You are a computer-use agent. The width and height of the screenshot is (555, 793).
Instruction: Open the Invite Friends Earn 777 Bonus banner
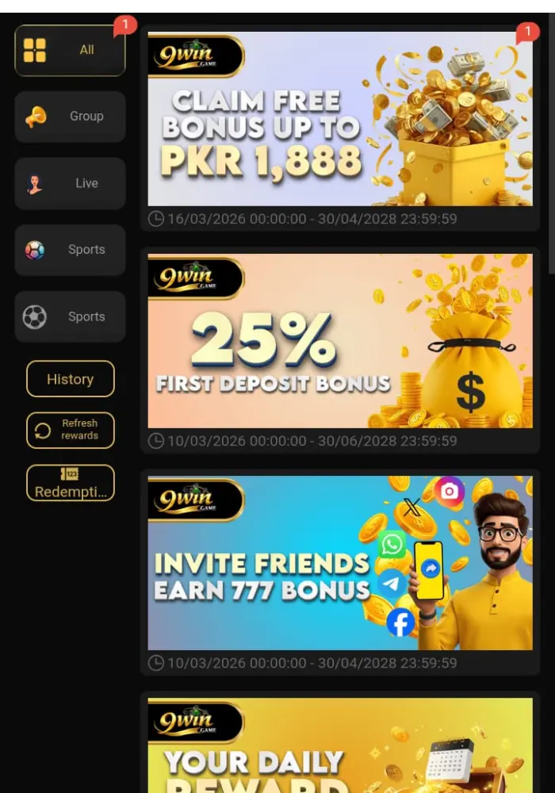pyautogui.click(x=340, y=563)
